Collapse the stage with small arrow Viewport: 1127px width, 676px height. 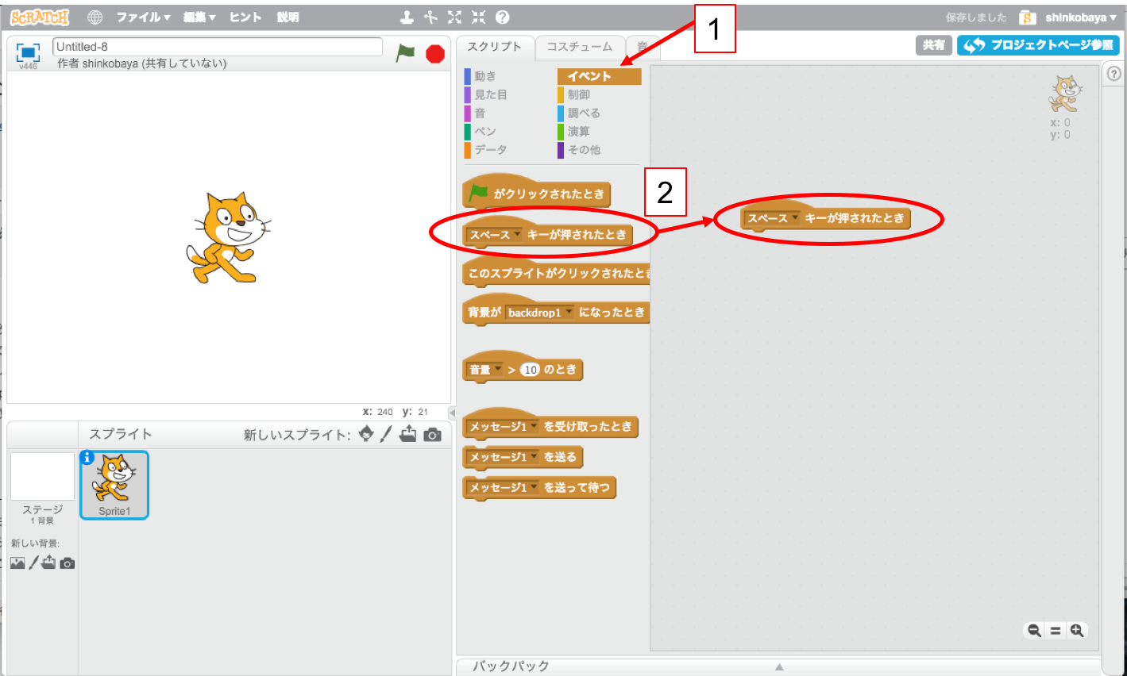coord(452,413)
